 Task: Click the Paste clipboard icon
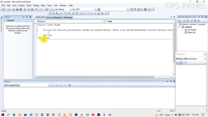point(32,9)
